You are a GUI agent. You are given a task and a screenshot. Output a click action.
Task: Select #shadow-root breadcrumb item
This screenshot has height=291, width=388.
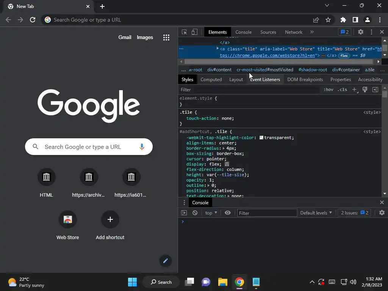[x=313, y=70]
